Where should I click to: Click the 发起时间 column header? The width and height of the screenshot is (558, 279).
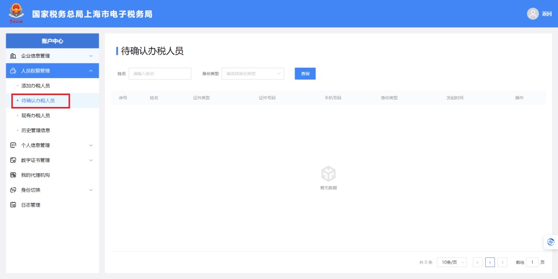coord(455,98)
